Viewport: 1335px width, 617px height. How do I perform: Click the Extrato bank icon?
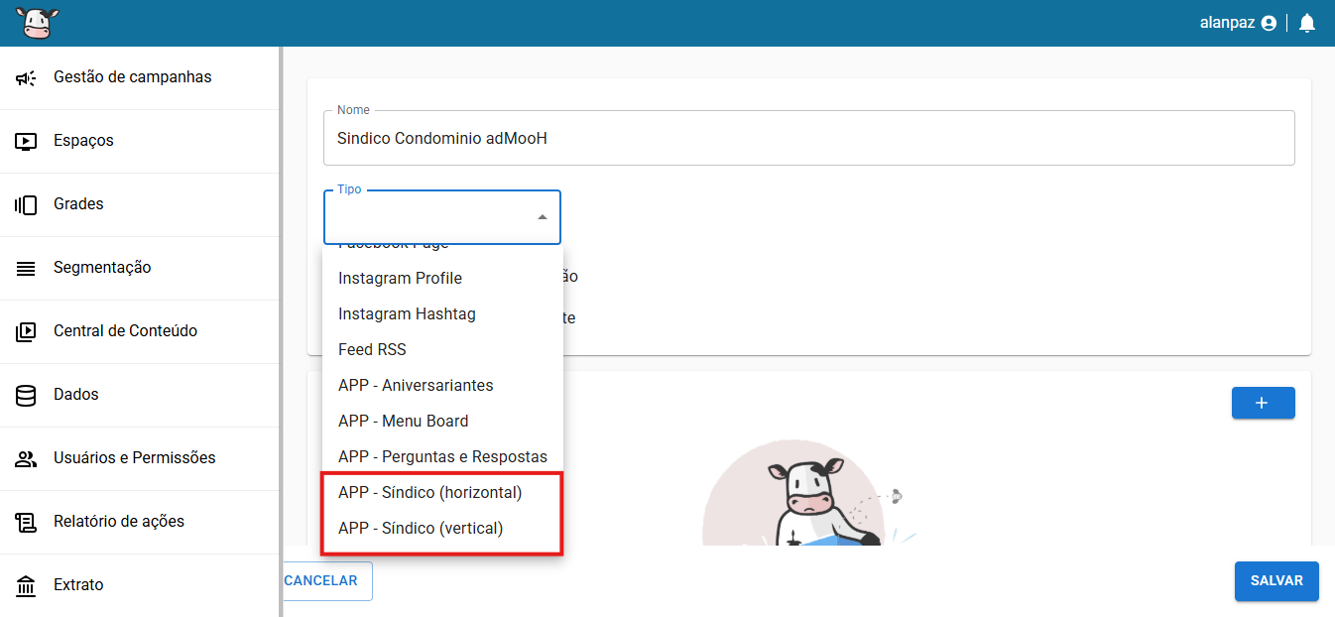tap(26, 585)
